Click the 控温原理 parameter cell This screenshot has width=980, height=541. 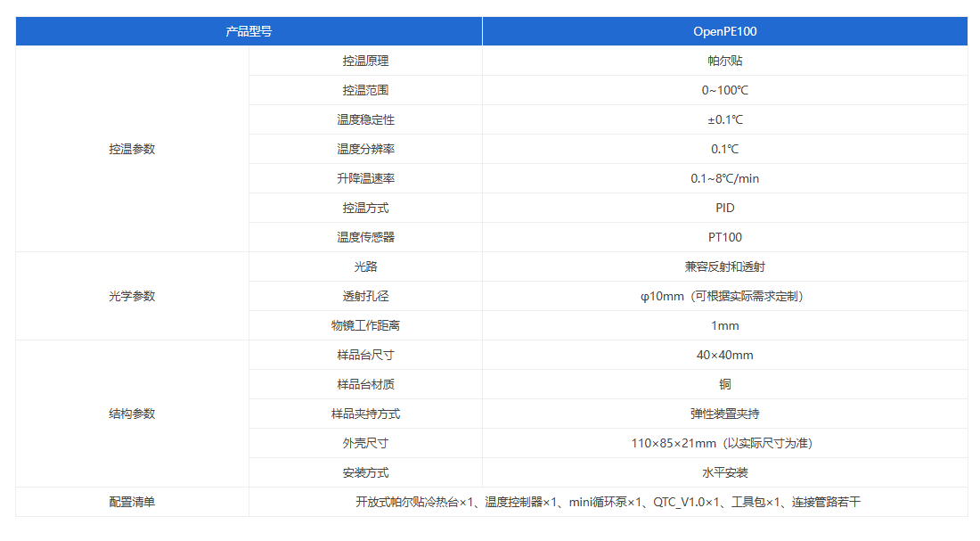[365, 61]
